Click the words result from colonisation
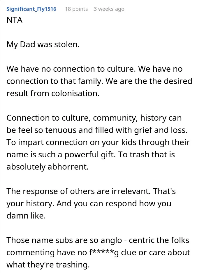 point(53,94)
